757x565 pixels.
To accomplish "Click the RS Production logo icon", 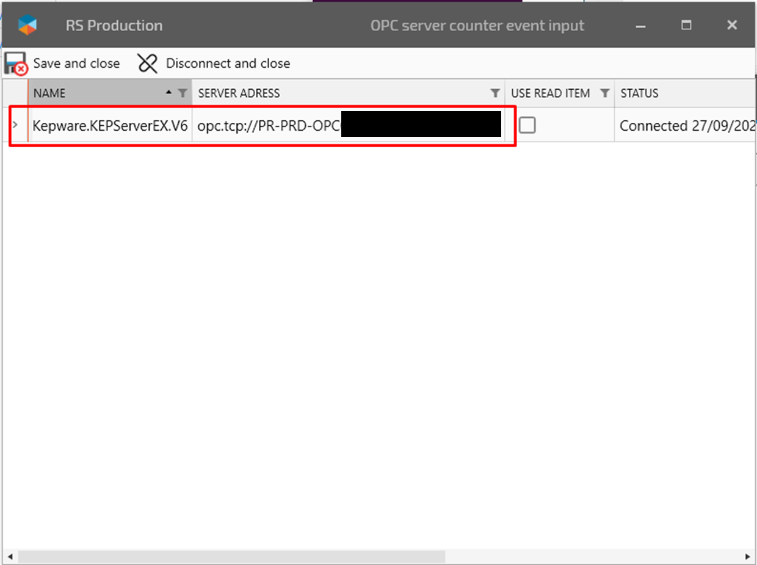I will [x=27, y=25].
